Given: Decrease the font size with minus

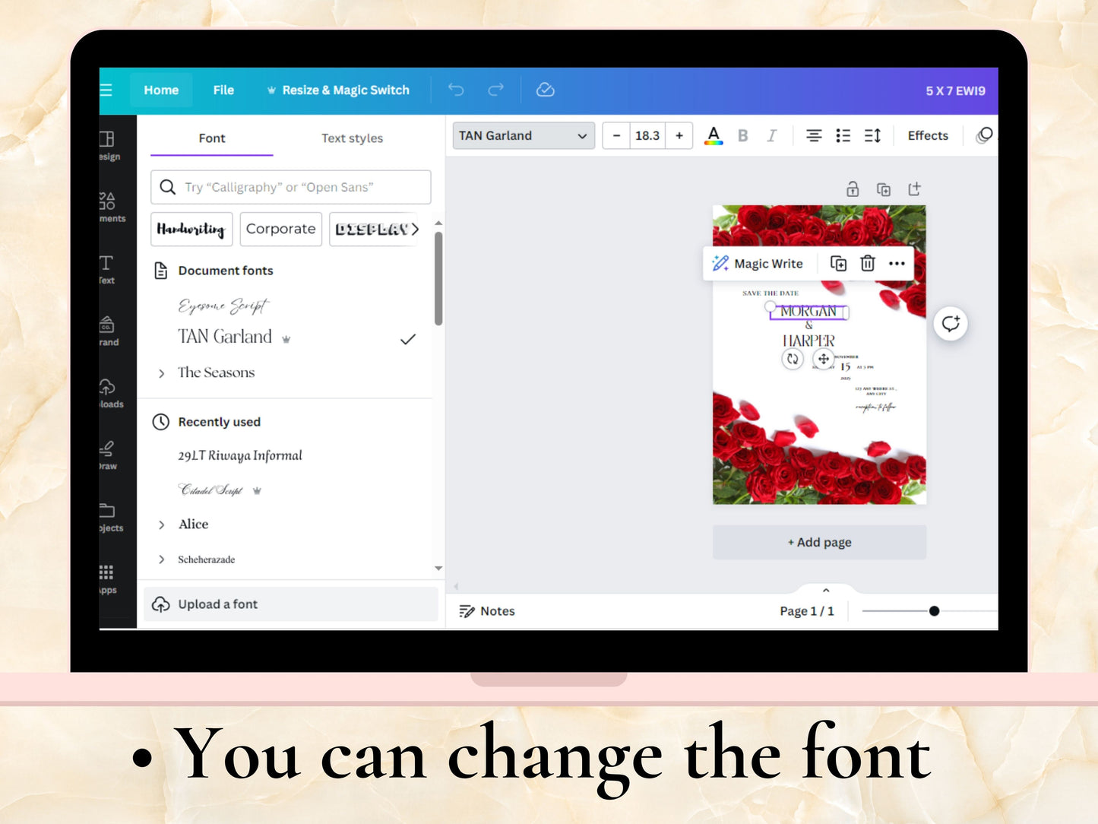Looking at the screenshot, I should [616, 135].
